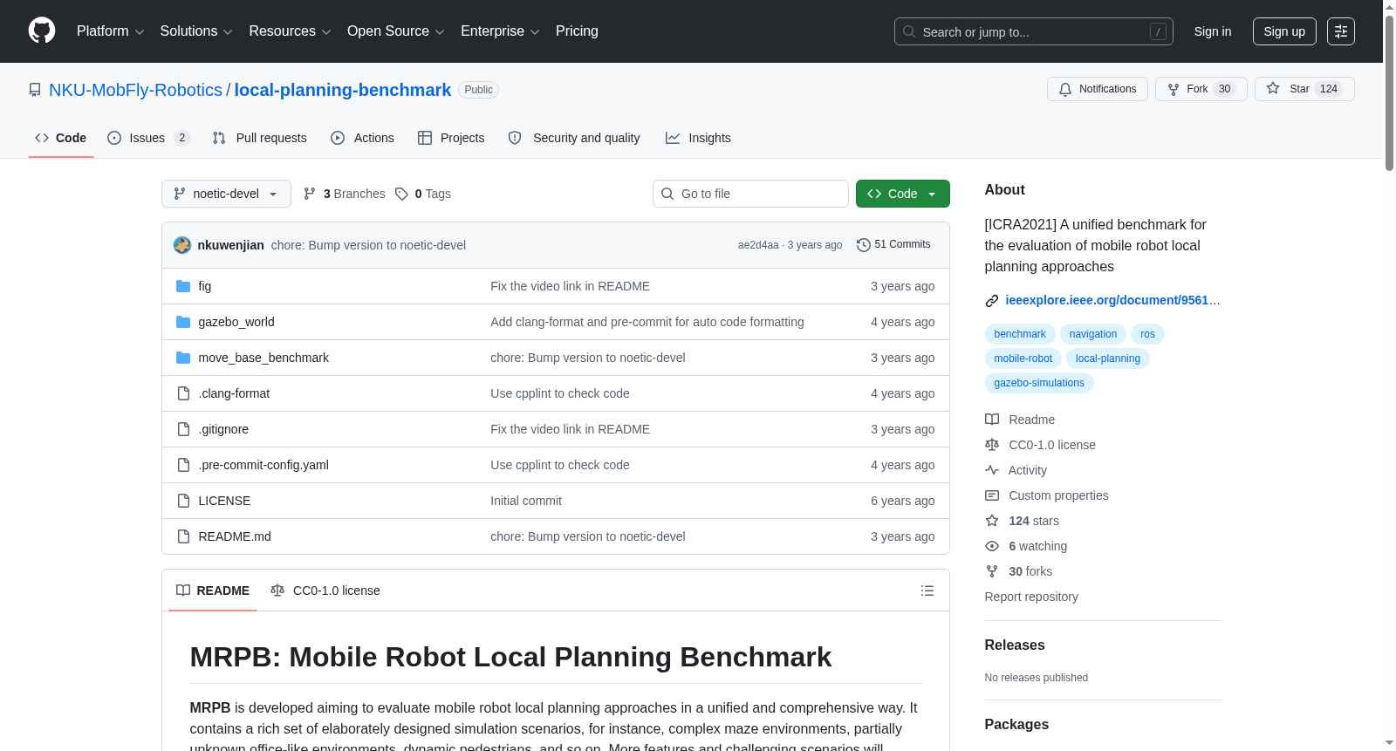The image size is (1396, 751).
Task: Switch to the Projects tab
Action: coord(451,138)
